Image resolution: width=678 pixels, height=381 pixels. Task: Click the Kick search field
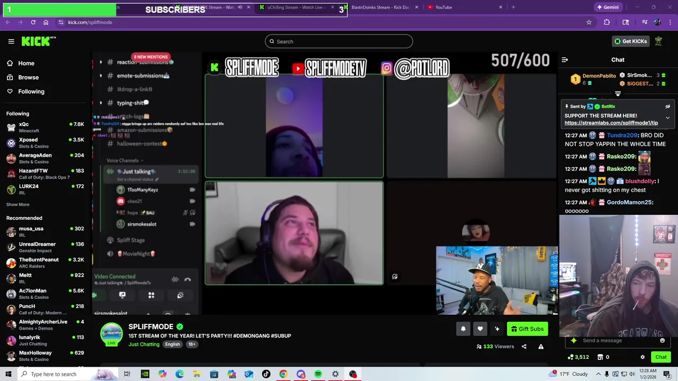[x=339, y=41]
